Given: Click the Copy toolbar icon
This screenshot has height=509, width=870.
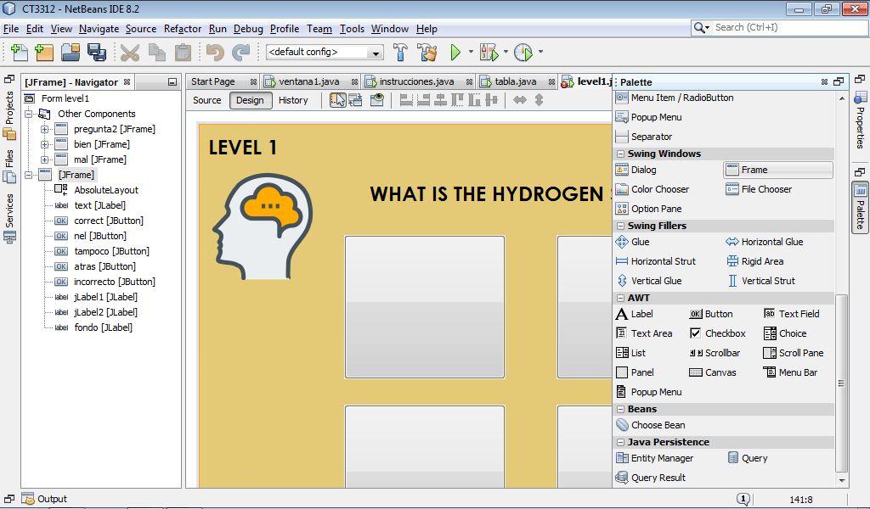Looking at the screenshot, I should click(x=157, y=52).
